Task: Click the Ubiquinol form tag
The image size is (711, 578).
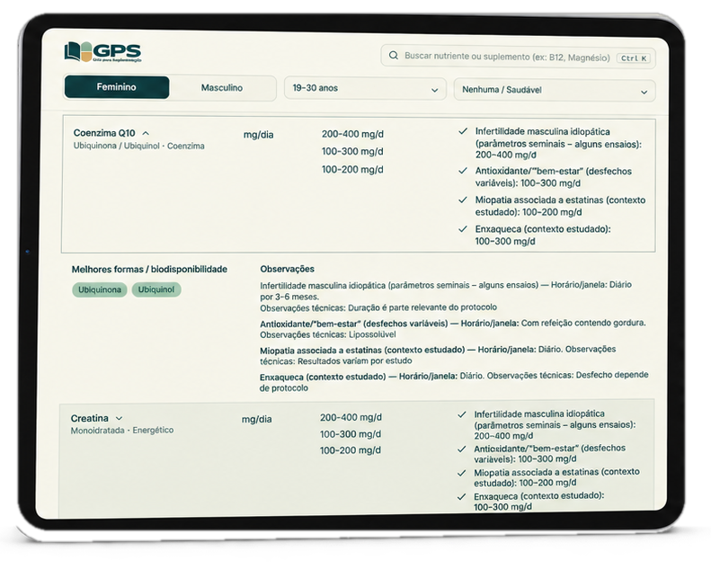Action: [x=156, y=289]
